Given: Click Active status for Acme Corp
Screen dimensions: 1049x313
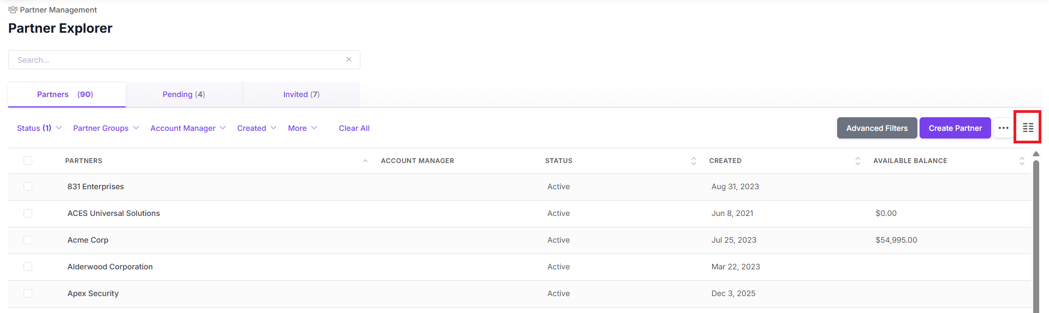Looking at the screenshot, I should click(559, 240).
